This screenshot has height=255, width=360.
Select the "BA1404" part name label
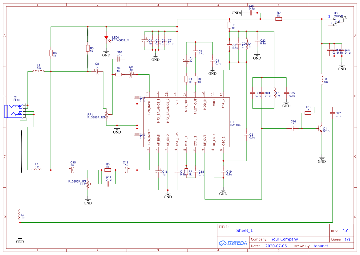pyautogui.click(x=235, y=125)
